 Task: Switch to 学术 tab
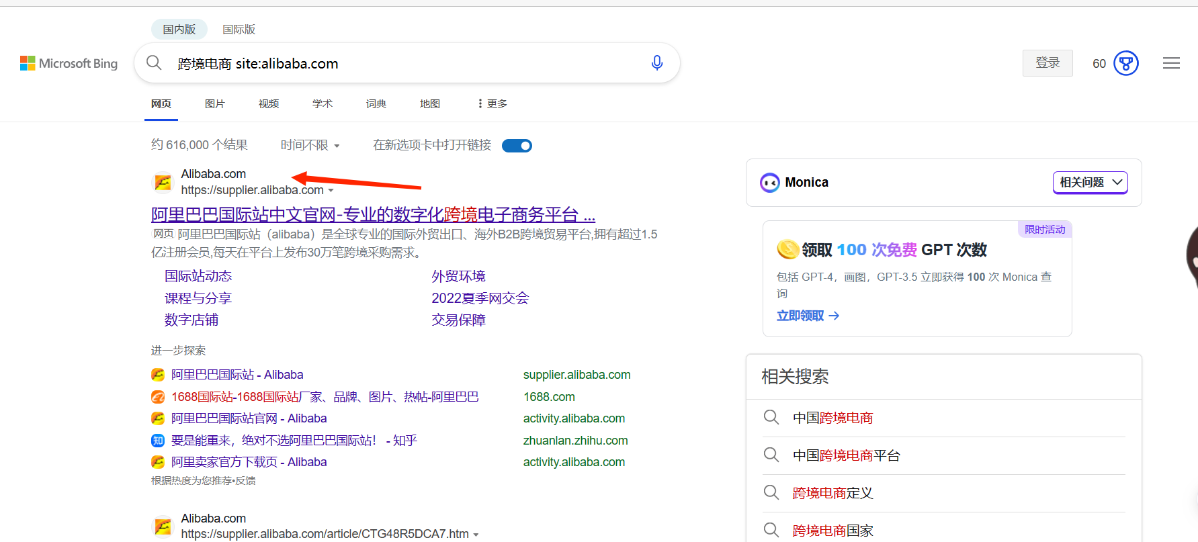click(323, 103)
